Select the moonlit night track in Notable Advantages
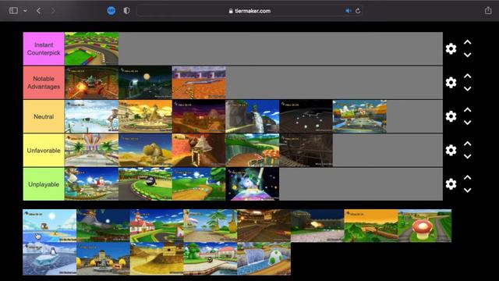Viewport: 499px width, 281px height. [x=145, y=83]
